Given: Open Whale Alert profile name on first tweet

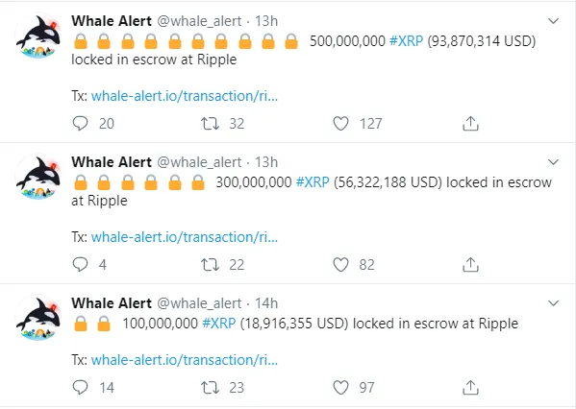Looking at the screenshot, I should [x=112, y=21].
